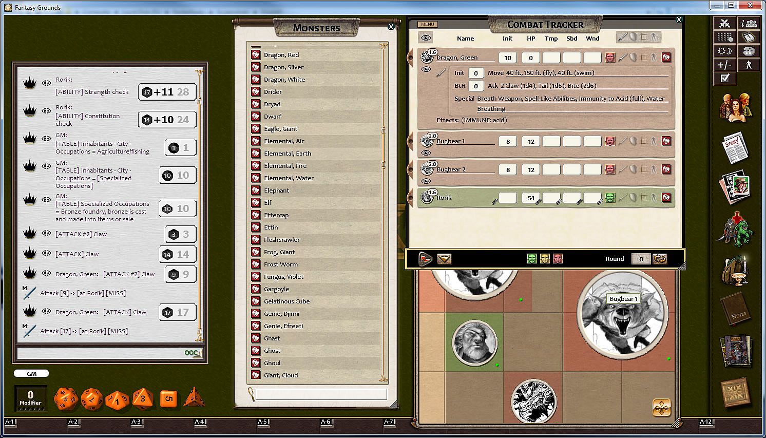Open the Images and Maps sidebar button

tap(736, 188)
